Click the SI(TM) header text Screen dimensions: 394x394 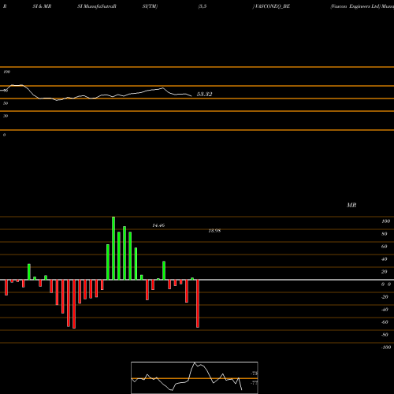(x=150, y=6)
